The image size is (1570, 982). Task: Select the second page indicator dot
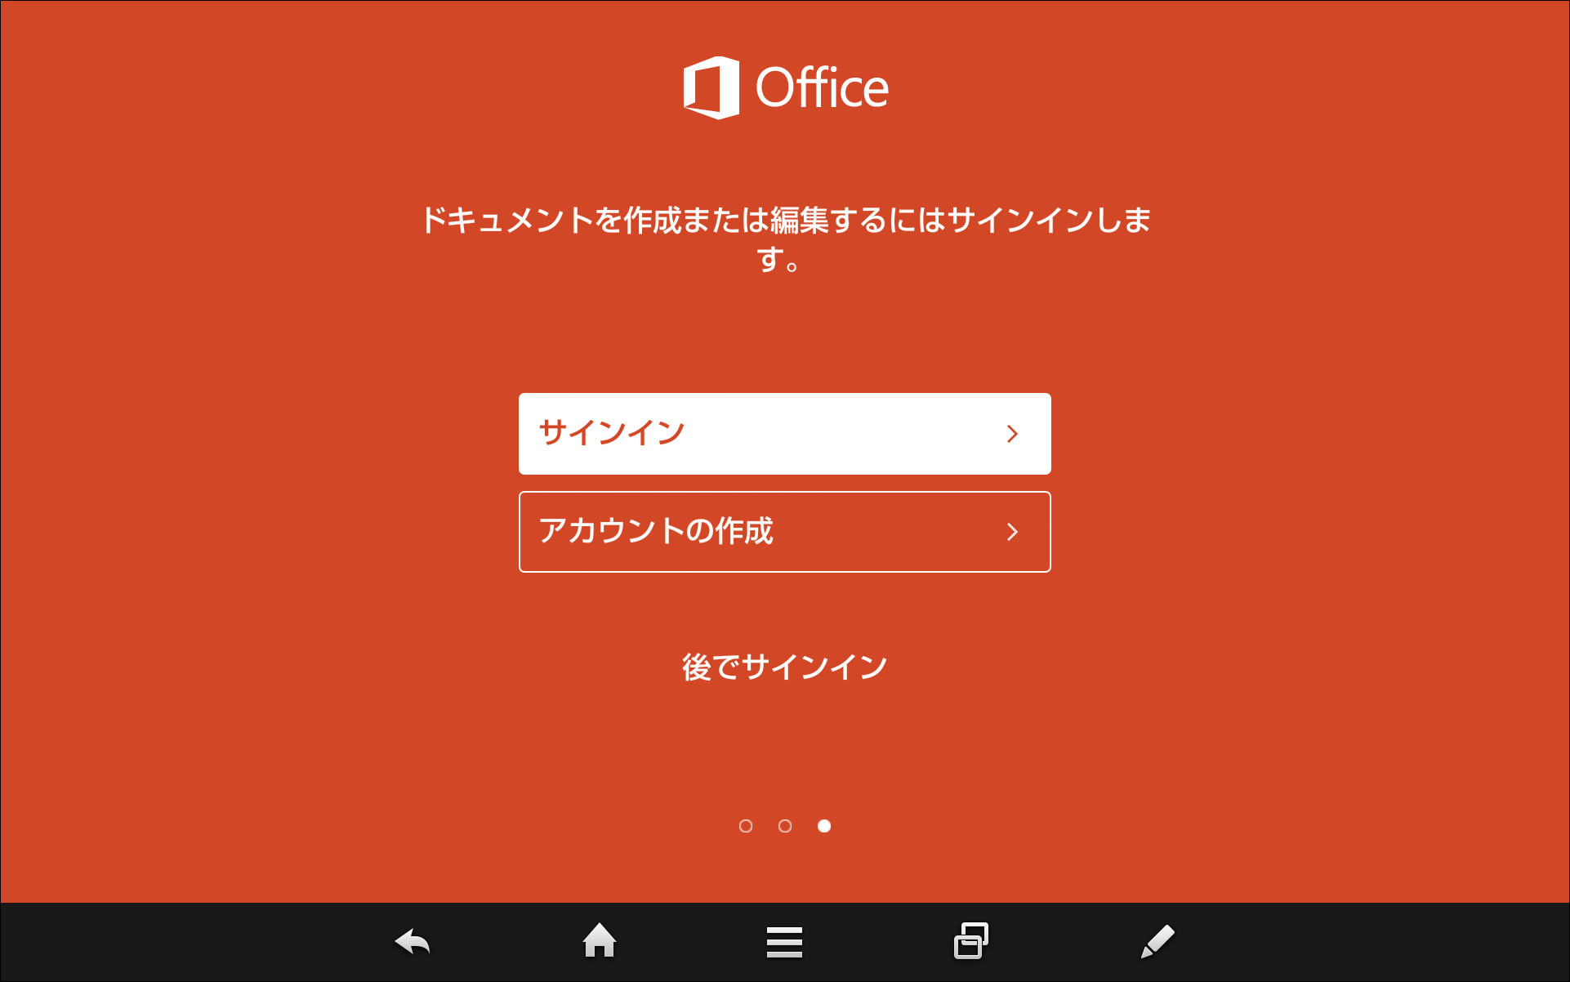click(x=785, y=826)
